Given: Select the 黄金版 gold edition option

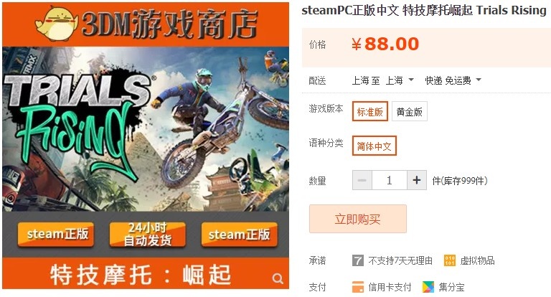Looking at the screenshot, I should pos(410,111).
